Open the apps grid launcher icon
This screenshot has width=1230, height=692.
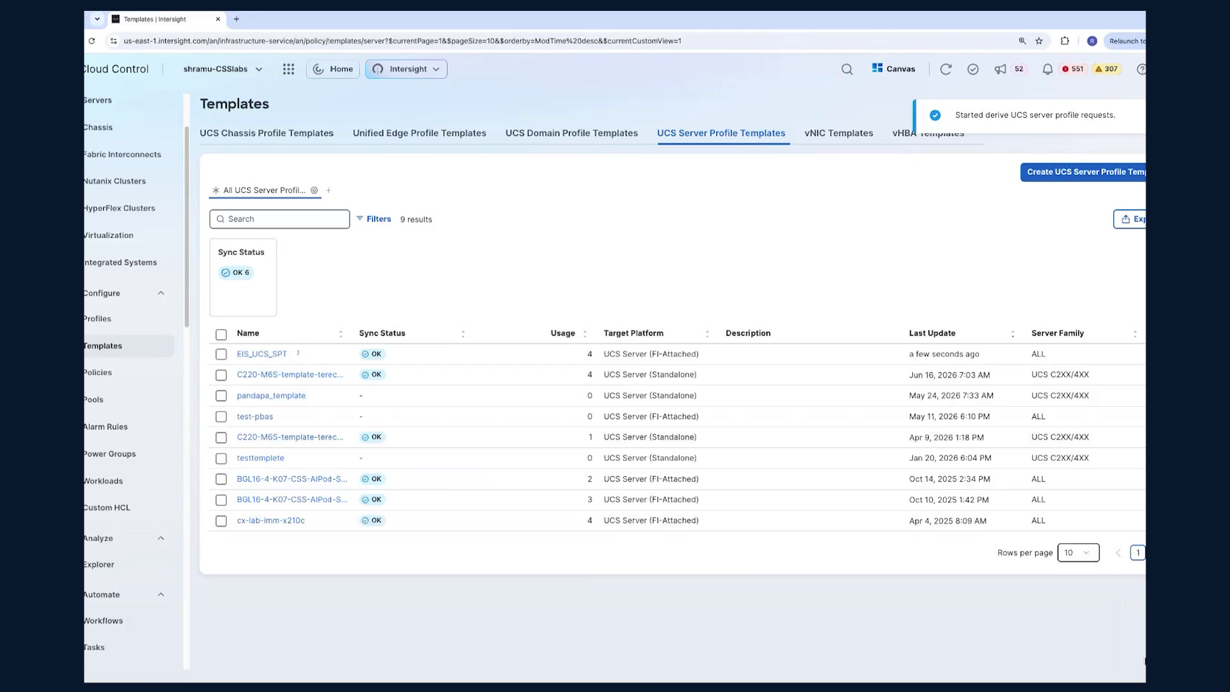(288, 69)
